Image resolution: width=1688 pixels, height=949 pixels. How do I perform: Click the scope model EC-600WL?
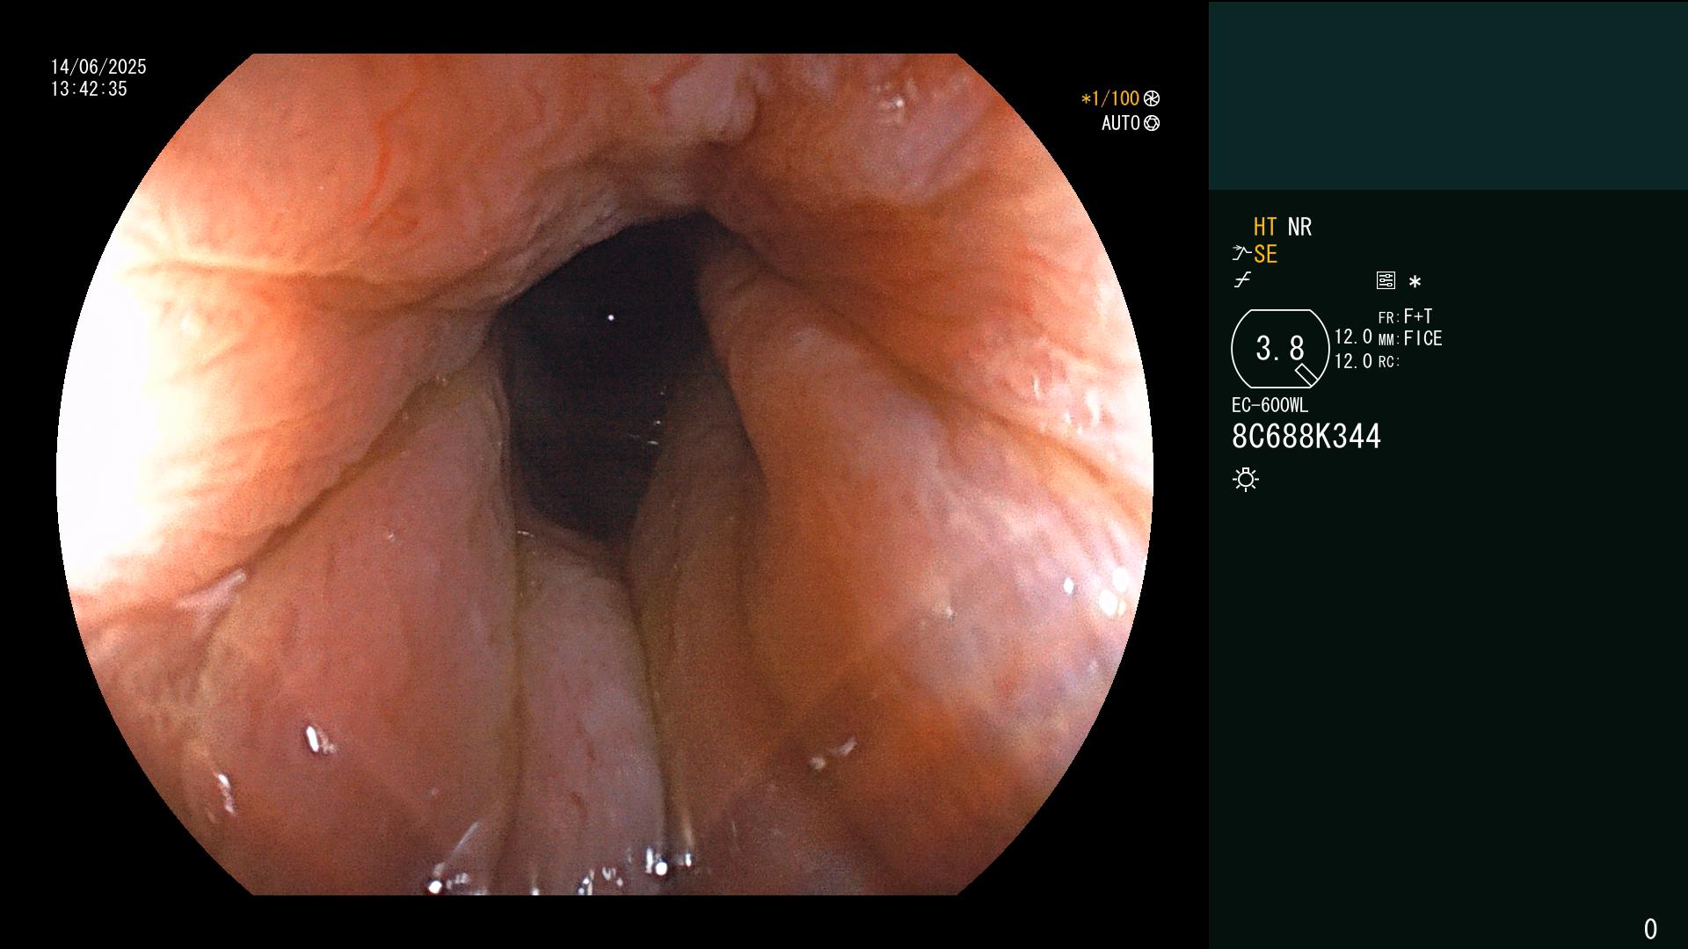pyautogui.click(x=1270, y=406)
